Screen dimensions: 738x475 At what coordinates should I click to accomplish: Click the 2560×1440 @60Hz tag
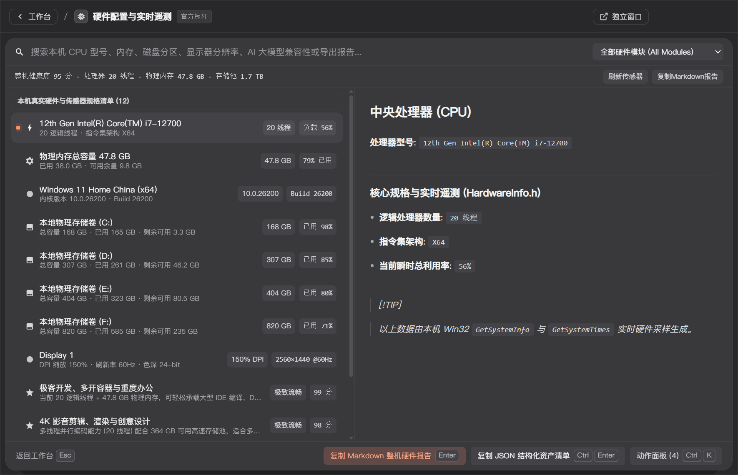coord(304,360)
